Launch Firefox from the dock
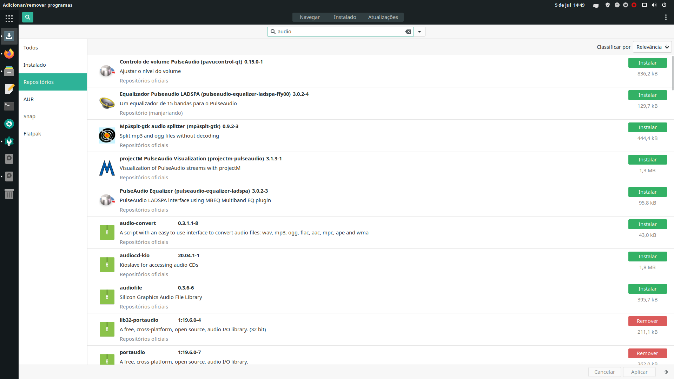The height and width of the screenshot is (379, 674). point(9,53)
